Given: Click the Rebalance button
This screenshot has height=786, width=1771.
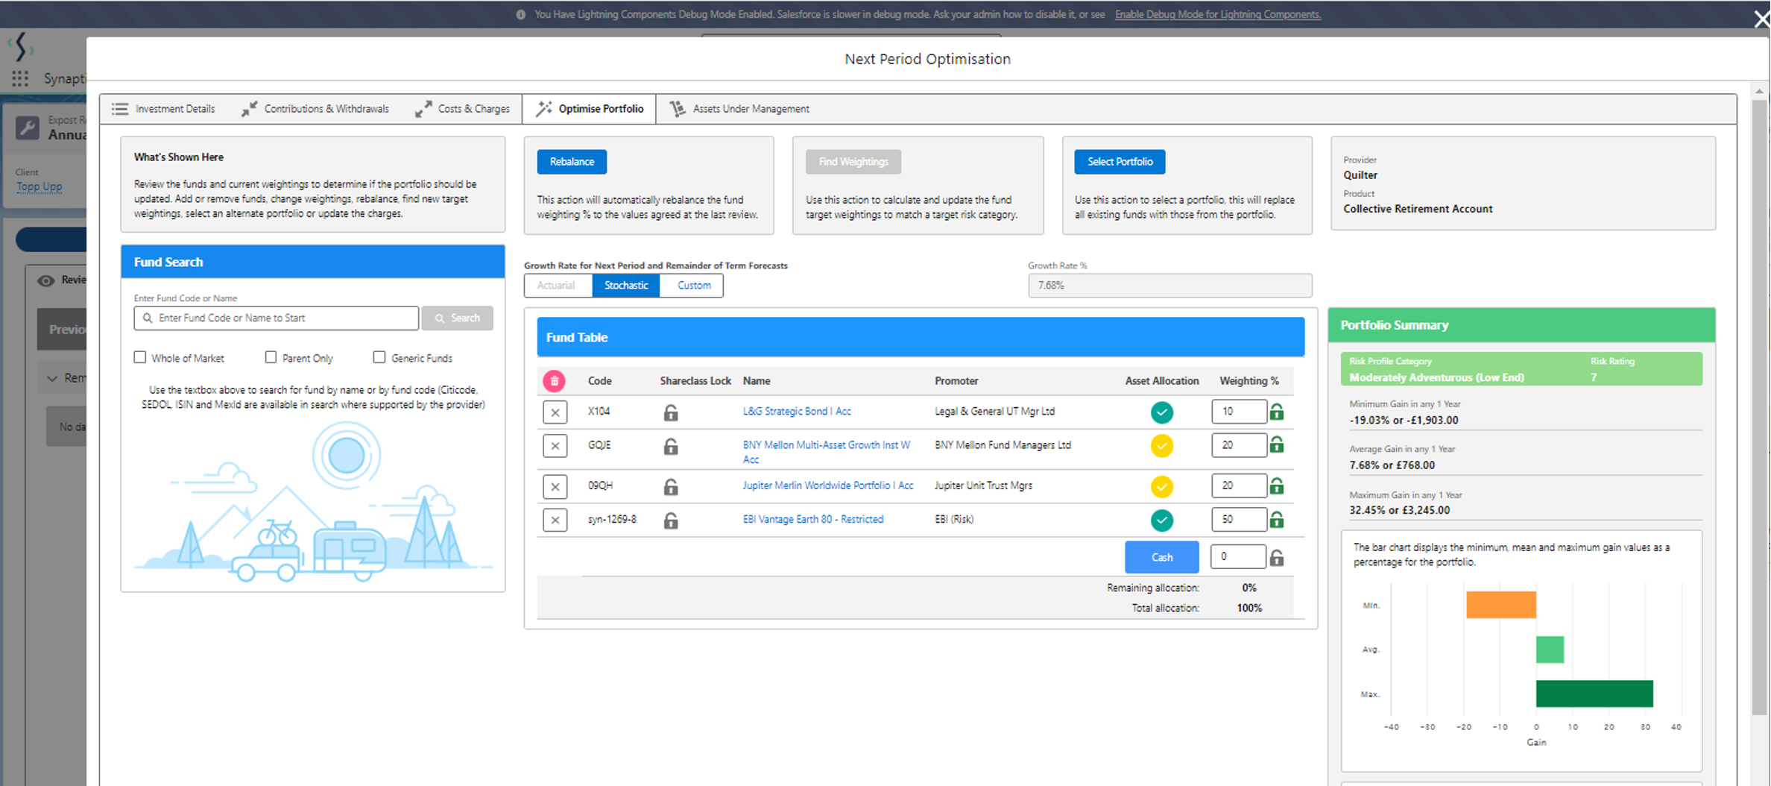Looking at the screenshot, I should pos(572,162).
